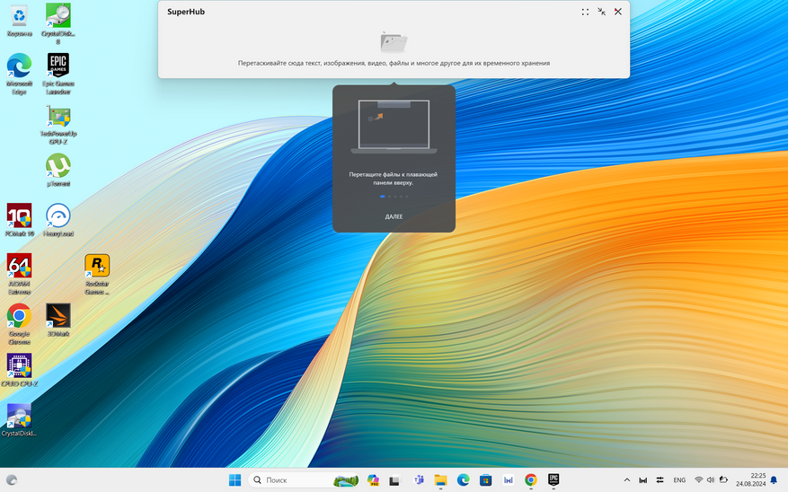The image size is (788, 492).
Task: Click the SuperHub file drop area folder
Action: [394, 41]
